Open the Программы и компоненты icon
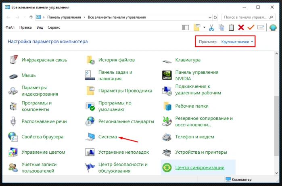Screen dimensions: 282x186 coord(13,106)
